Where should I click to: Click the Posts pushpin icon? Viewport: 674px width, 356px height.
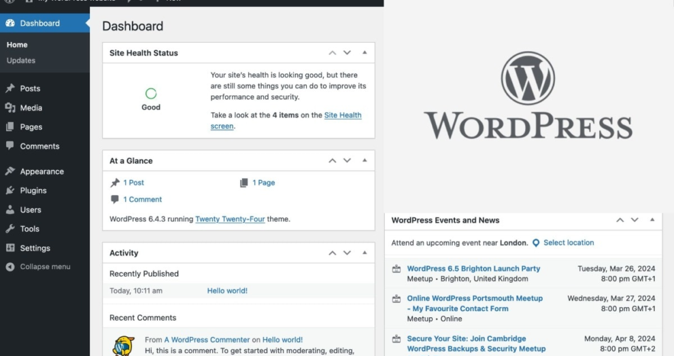pos(10,88)
